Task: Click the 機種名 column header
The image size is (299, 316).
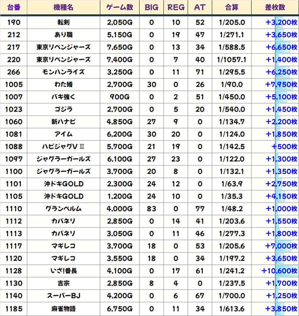Action: click(63, 8)
